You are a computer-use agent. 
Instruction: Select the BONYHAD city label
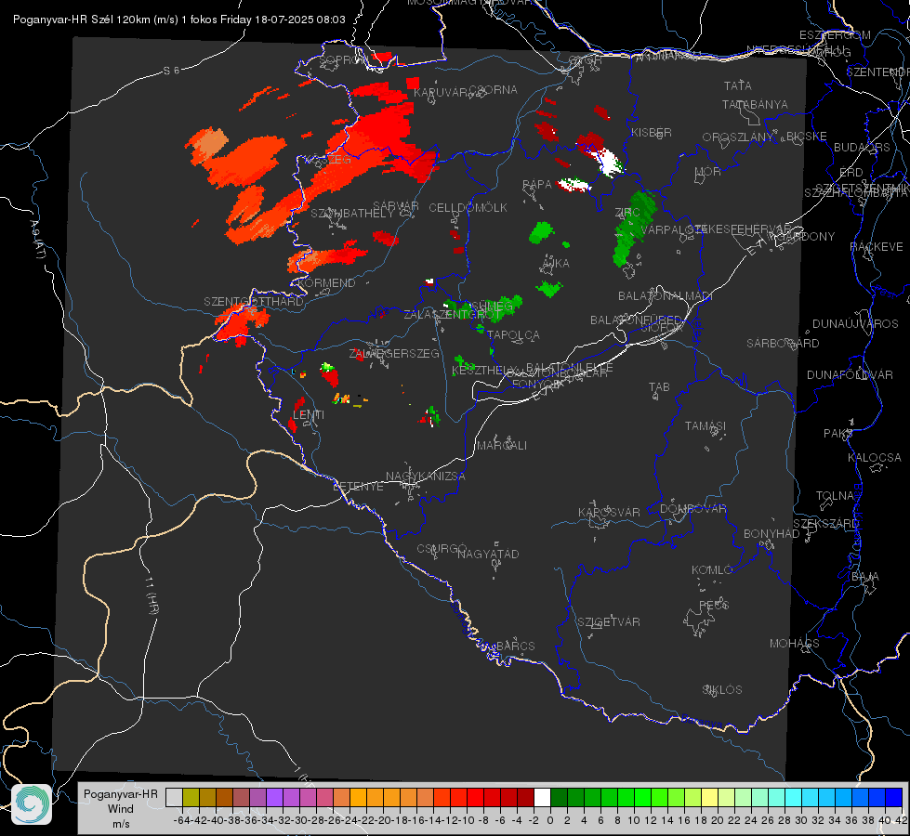[x=772, y=533]
